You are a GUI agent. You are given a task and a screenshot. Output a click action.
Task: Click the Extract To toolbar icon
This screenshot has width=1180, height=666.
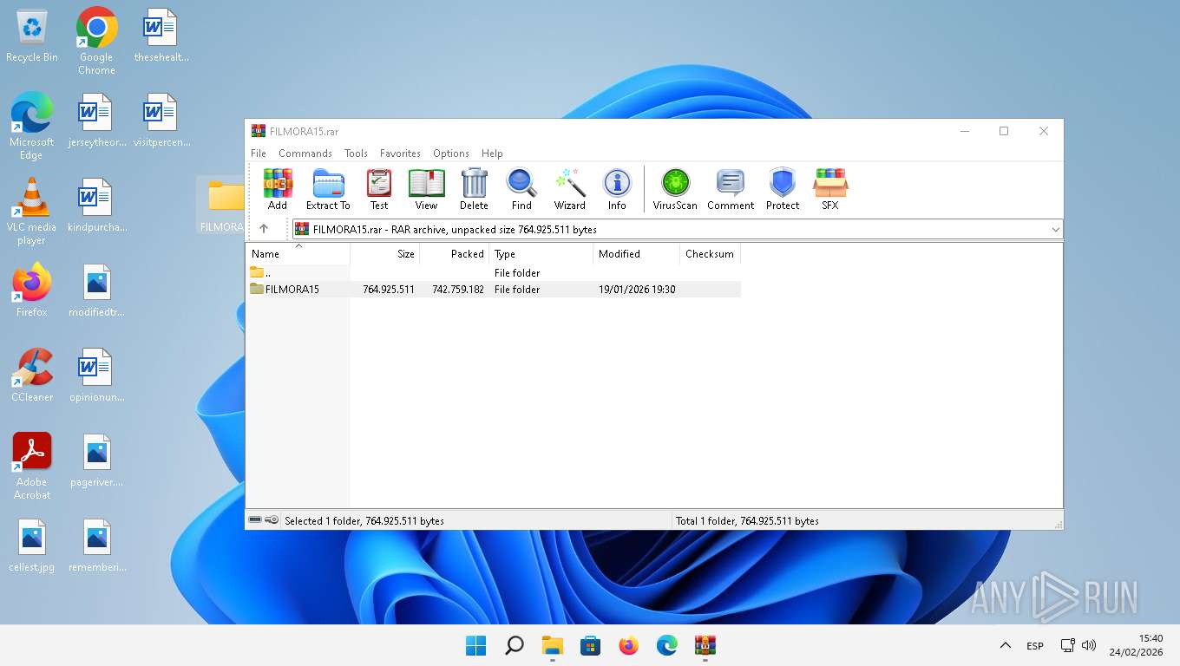click(328, 189)
